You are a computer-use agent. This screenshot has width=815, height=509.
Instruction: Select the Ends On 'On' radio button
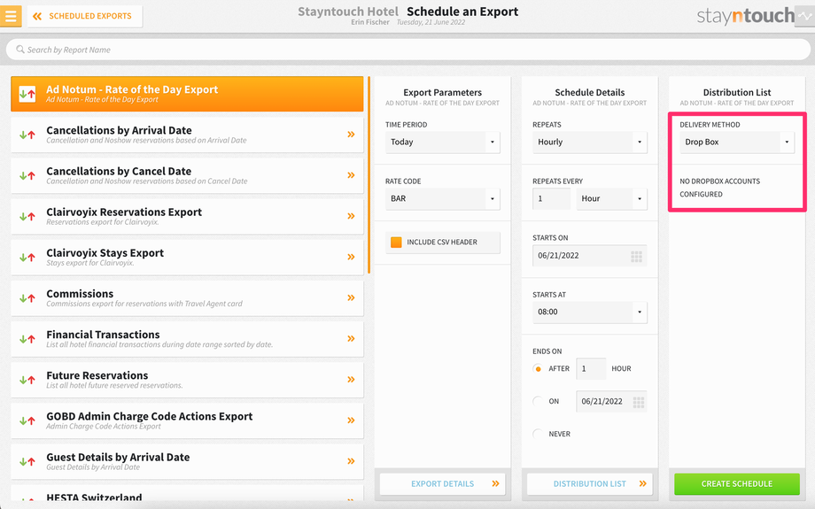tap(538, 401)
